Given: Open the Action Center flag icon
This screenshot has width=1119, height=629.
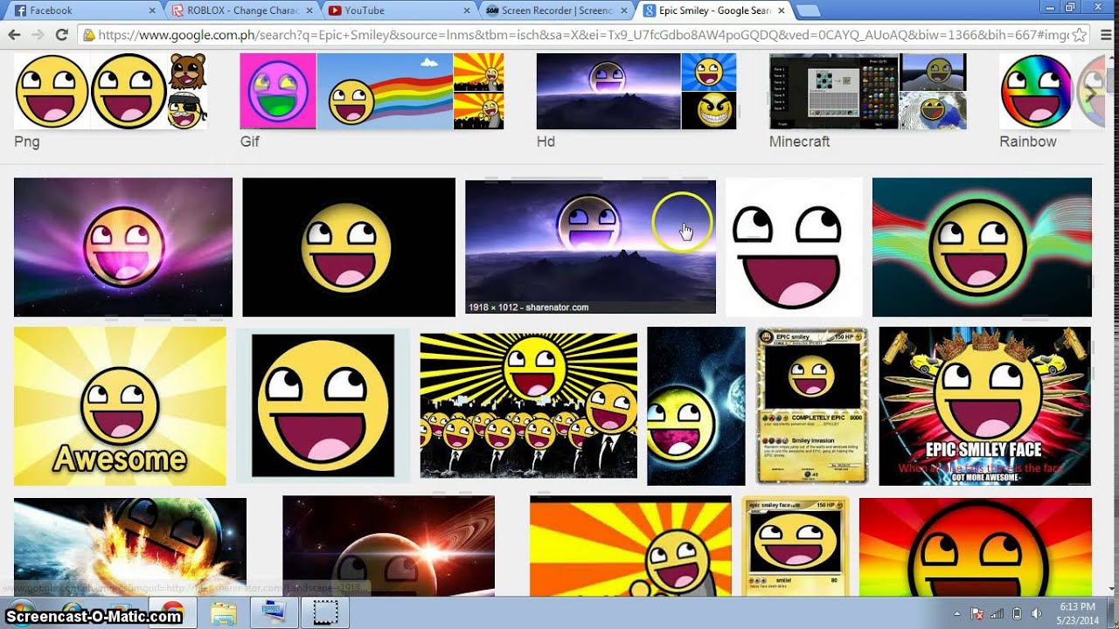Looking at the screenshot, I should point(977,613).
